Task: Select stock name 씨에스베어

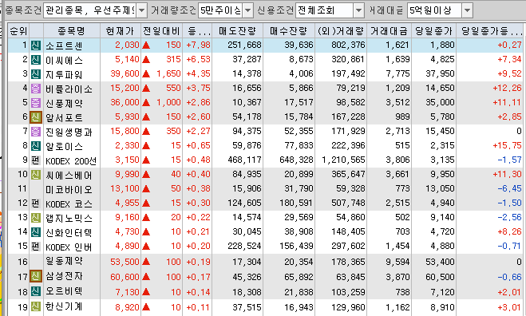Action: click(69, 175)
